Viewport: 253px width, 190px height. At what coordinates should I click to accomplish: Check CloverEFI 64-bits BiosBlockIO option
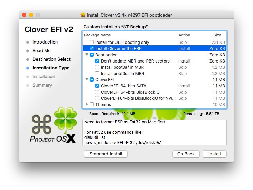pyautogui.click(x=97, y=92)
